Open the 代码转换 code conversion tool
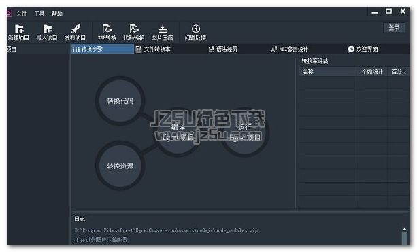417x252 pixels. click(134, 33)
